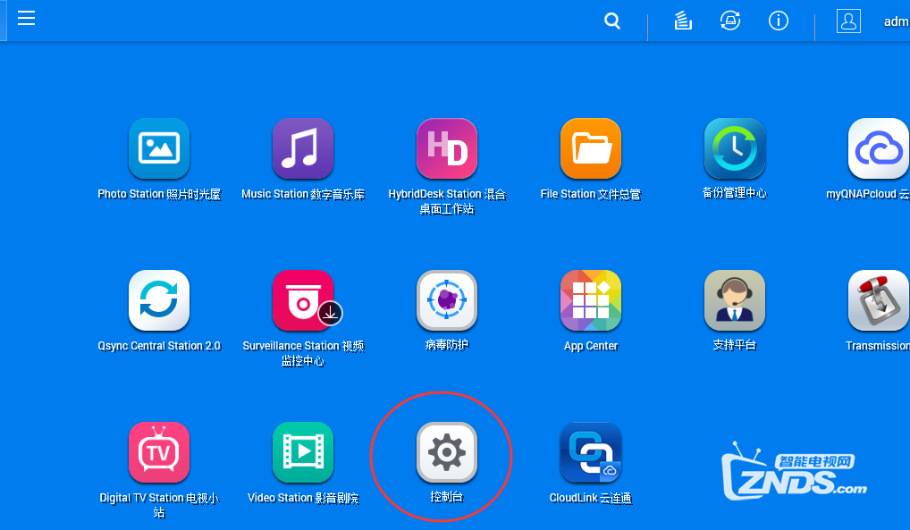The width and height of the screenshot is (910, 530).
Task: Launch Music Station app
Action: tap(303, 148)
